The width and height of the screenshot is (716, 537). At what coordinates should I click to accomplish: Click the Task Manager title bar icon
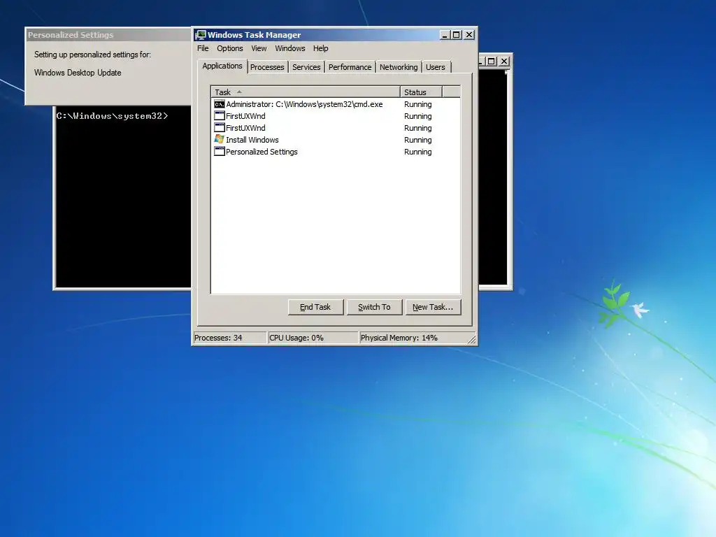(x=201, y=35)
